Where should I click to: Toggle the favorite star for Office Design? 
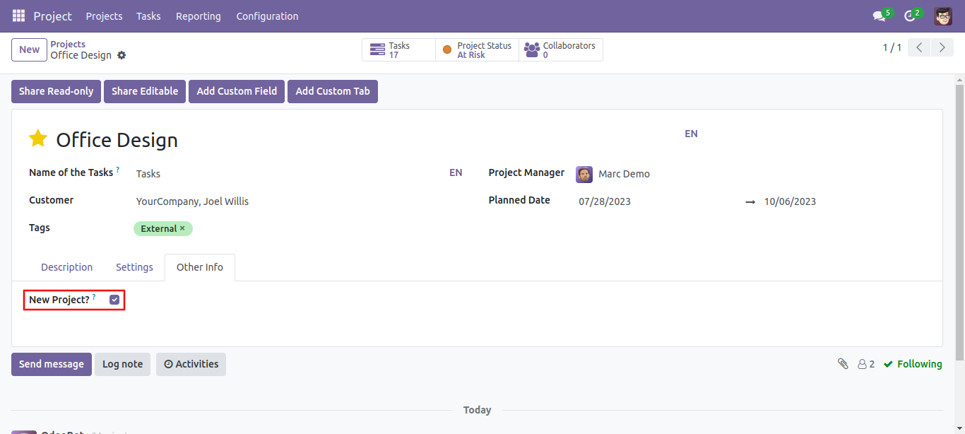point(38,139)
